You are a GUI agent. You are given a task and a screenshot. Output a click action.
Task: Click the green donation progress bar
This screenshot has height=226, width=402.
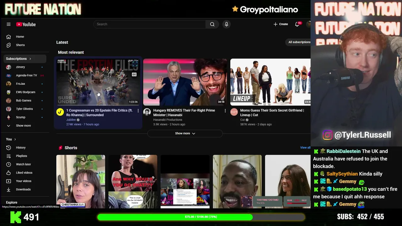pos(201,217)
